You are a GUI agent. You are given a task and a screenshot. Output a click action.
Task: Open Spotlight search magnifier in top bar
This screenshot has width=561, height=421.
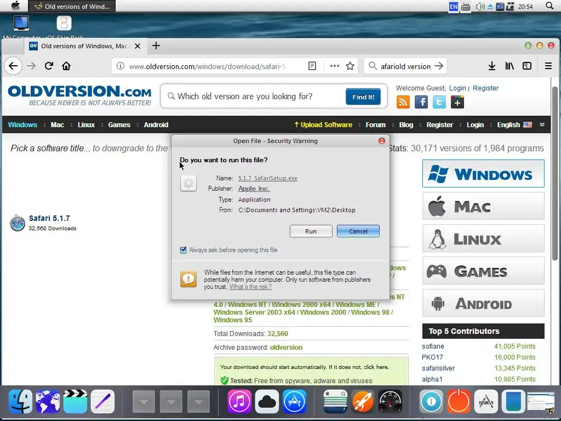pyautogui.click(x=549, y=5)
